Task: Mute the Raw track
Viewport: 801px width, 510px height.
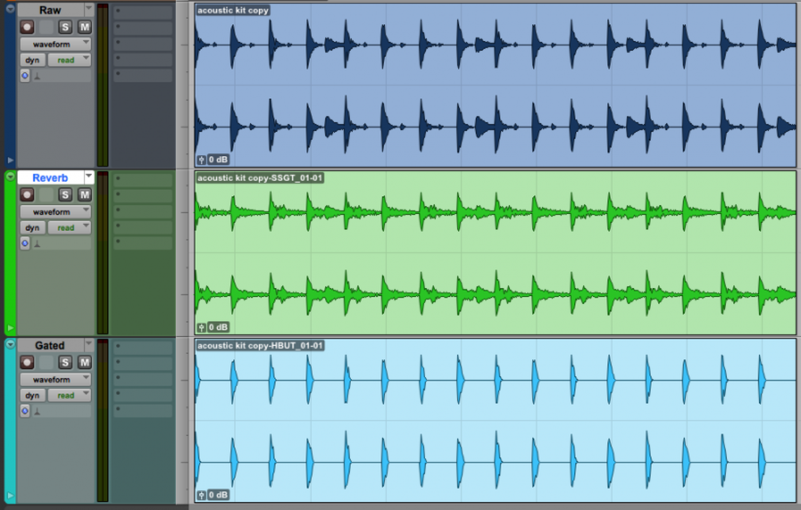Action: click(x=84, y=27)
